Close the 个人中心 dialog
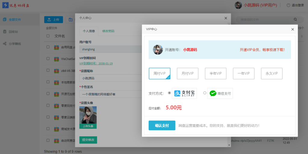308x154 pixels. (x=226, y=18)
